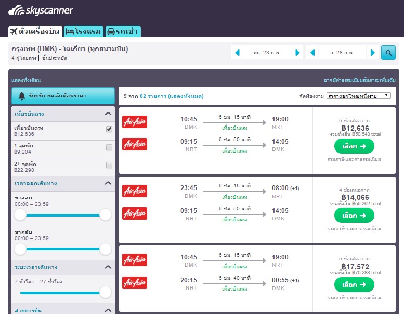Click the outbound time slider left handle
Screen dimensions: 404x314
20,215
